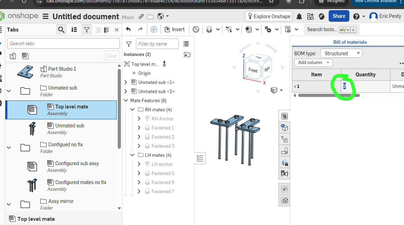Open the Add column dropdown
This screenshot has width=404, height=225.
click(x=313, y=63)
